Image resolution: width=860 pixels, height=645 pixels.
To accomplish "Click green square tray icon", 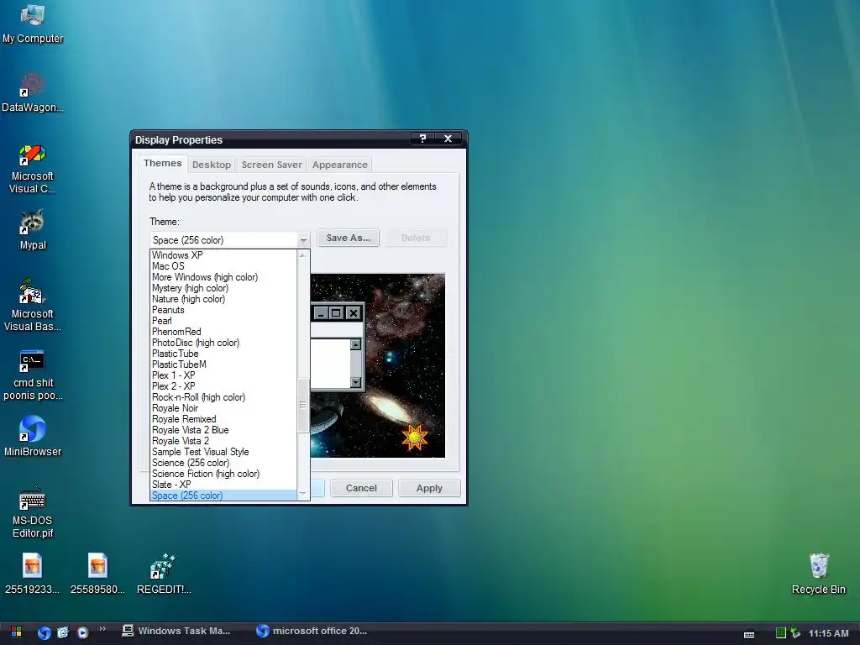I will tap(780, 633).
